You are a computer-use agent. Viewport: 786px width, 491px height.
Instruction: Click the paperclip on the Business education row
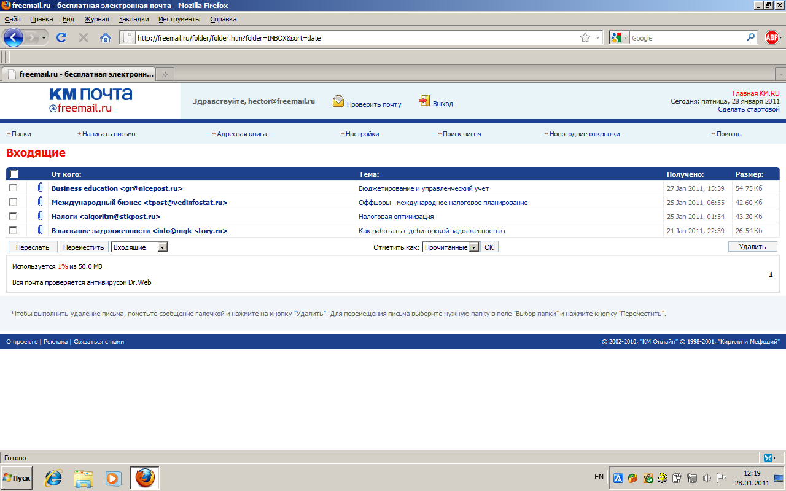click(40, 188)
